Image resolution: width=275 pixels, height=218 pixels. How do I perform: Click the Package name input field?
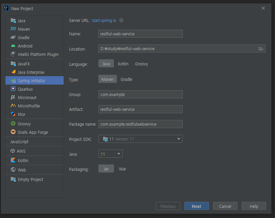point(140,124)
